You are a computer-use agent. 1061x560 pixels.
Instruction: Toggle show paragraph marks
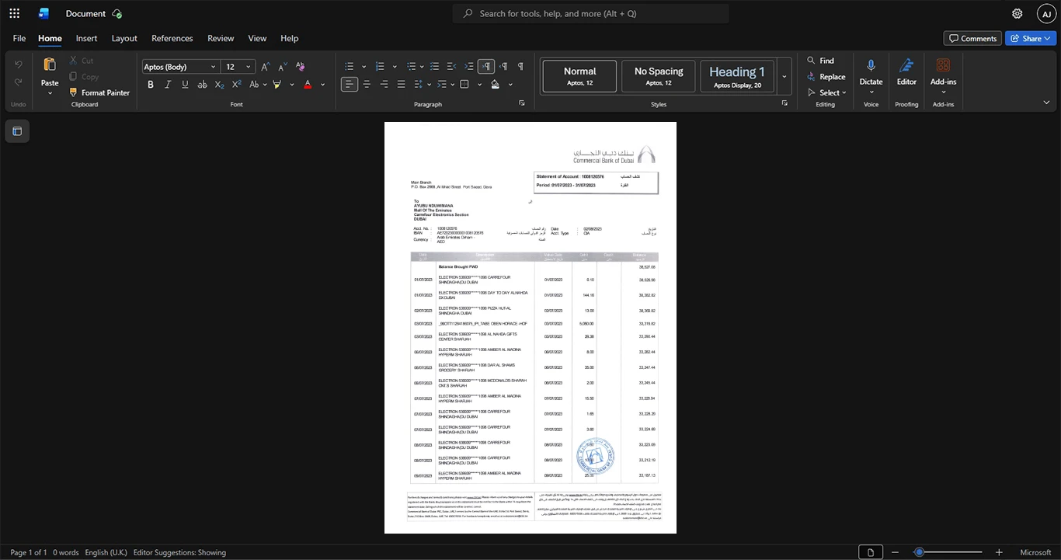(x=520, y=67)
